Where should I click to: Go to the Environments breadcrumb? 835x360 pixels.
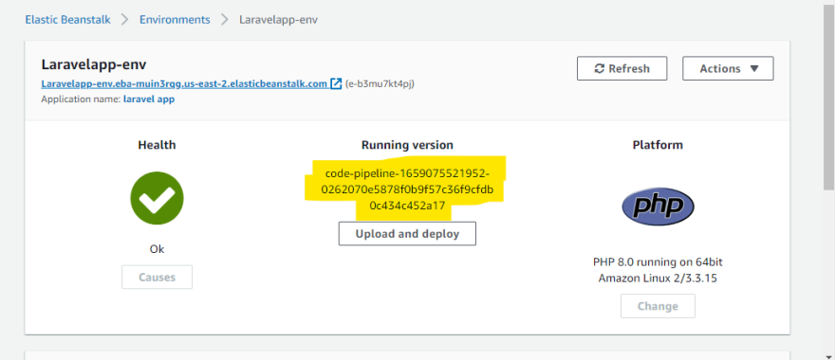[175, 20]
